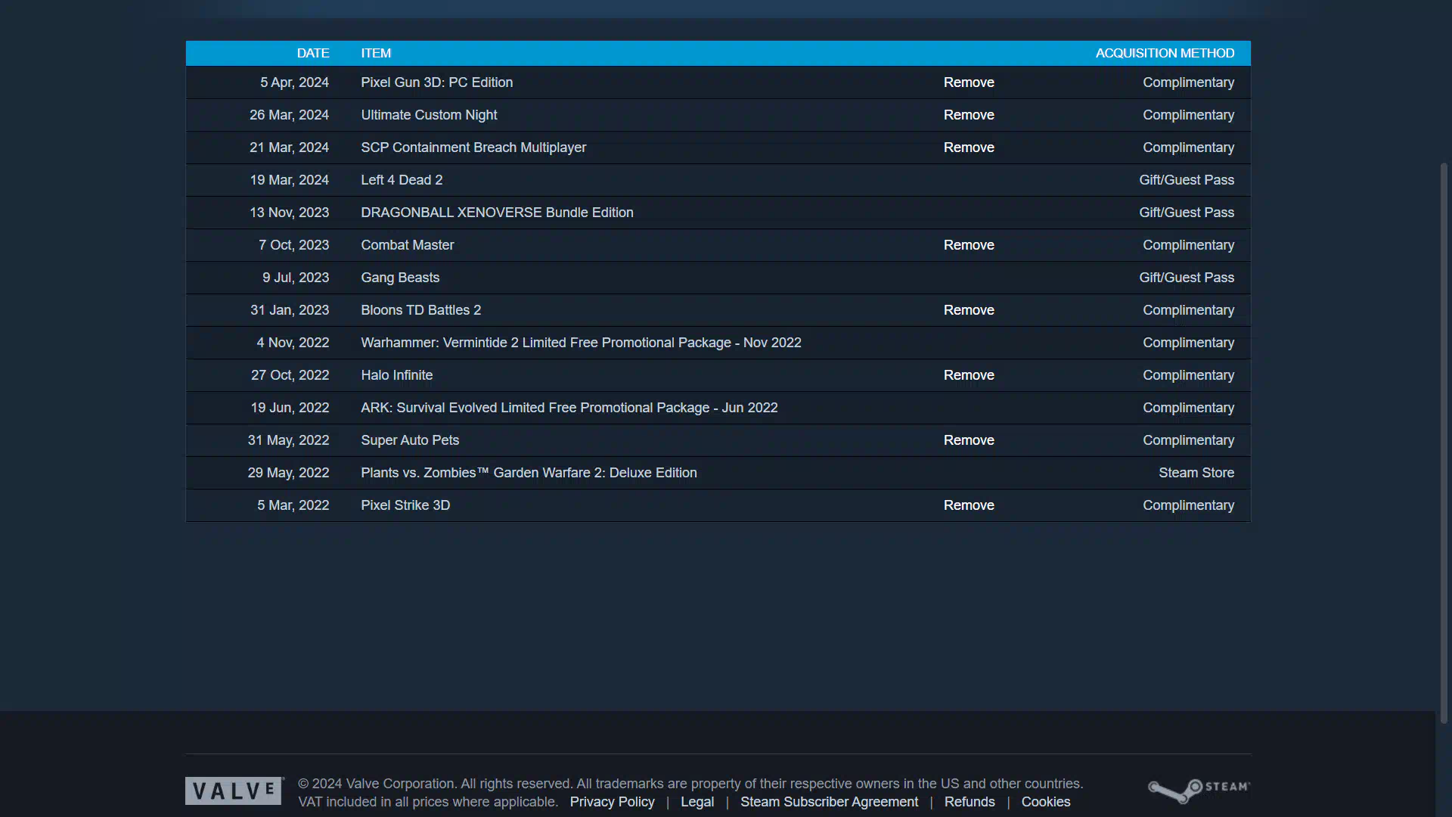
Task: Select Plants vs. Zombies Garden Warfare 2 row
Action: coord(718,473)
